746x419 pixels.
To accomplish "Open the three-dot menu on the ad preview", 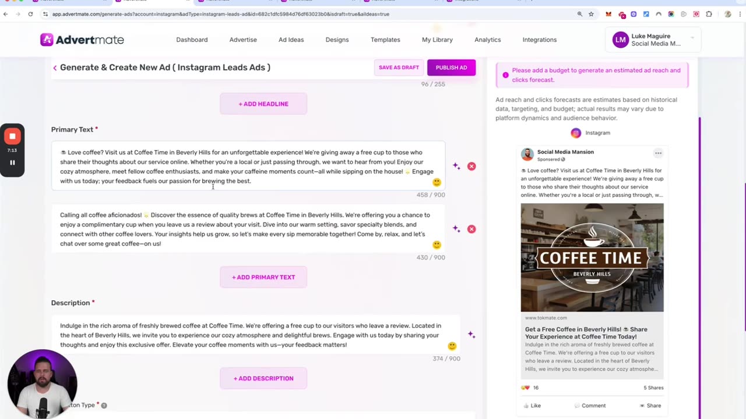I will 658,153.
